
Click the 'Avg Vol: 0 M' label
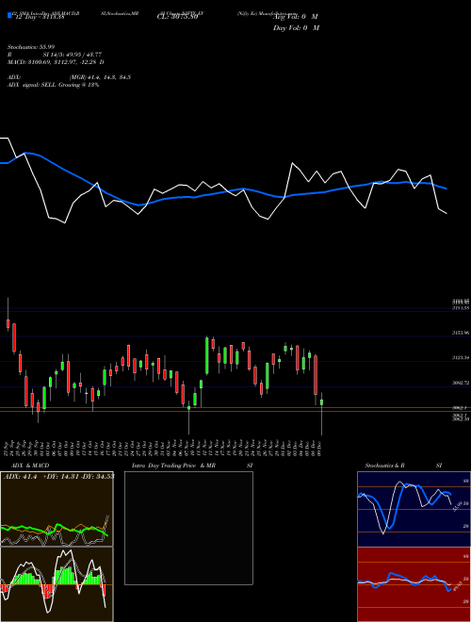tap(296, 17)
